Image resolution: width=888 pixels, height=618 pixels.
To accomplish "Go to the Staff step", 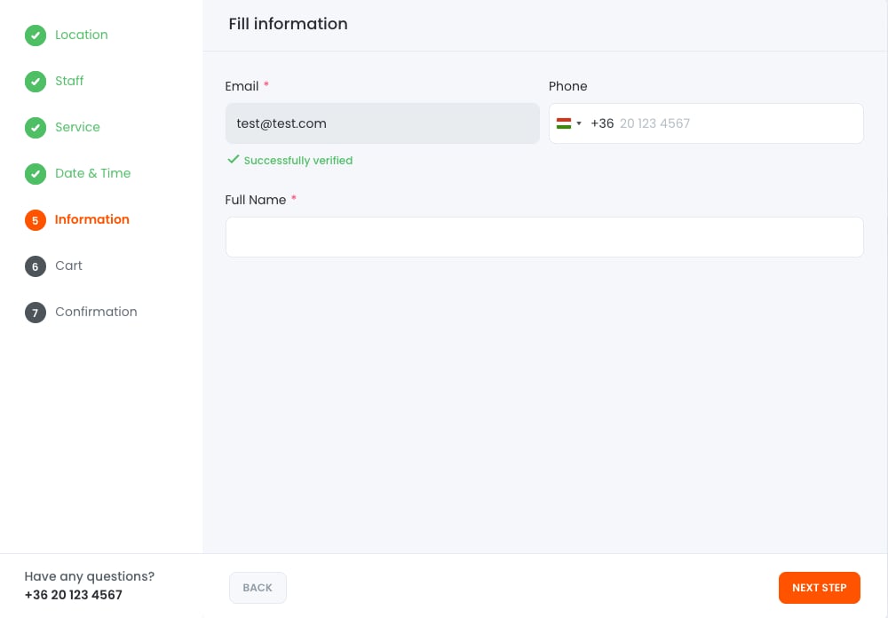I will pyautogui.click(x=69, y=81).
